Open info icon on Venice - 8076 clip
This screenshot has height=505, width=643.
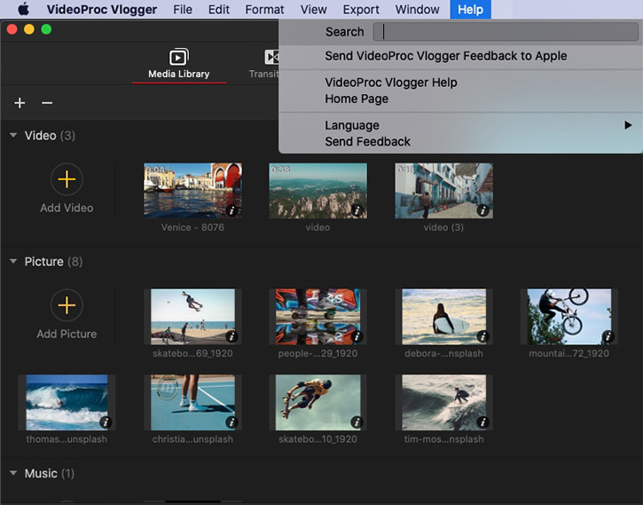[232, 210]
